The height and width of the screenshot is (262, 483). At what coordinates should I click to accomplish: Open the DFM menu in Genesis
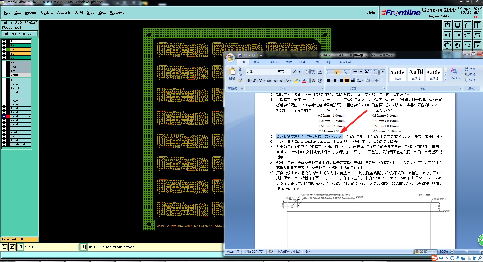click(79, 12)
